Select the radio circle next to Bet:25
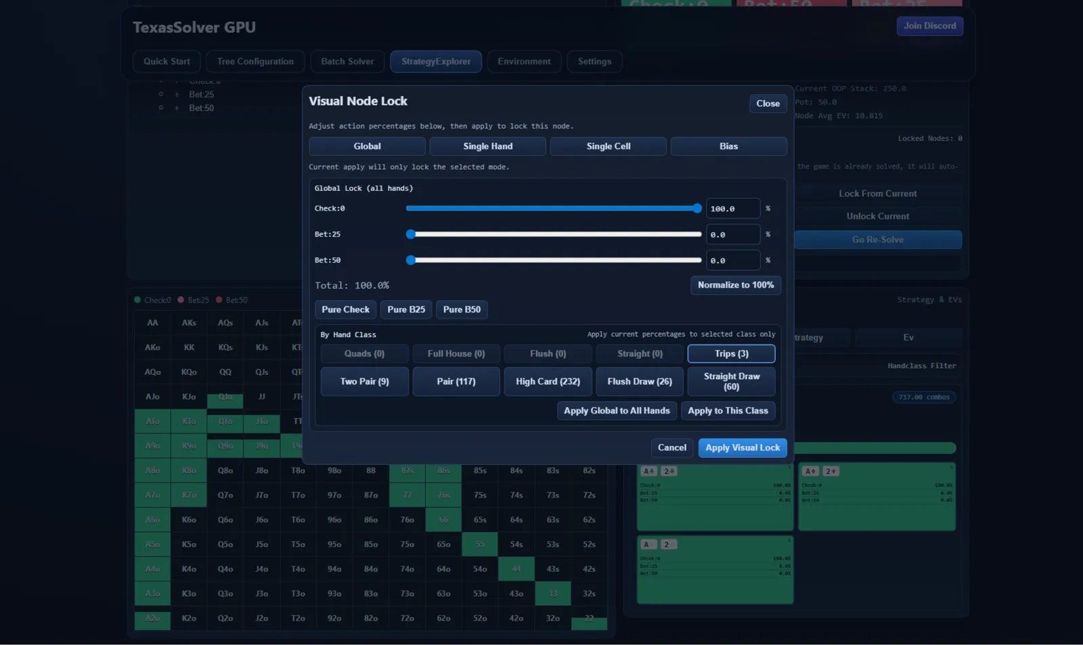The width and height of the screenshot is (1083, 645). [160, 94]
